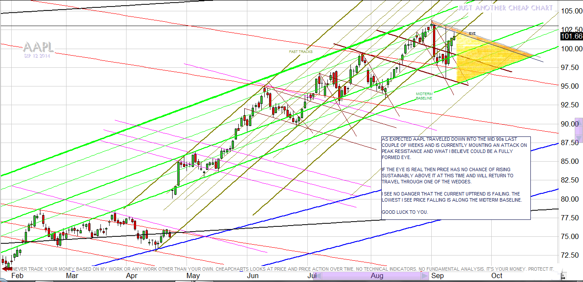Click the MIDTERM BASELINE annotation label
Screen dimensions: 583x282
[x=424, y=96]
